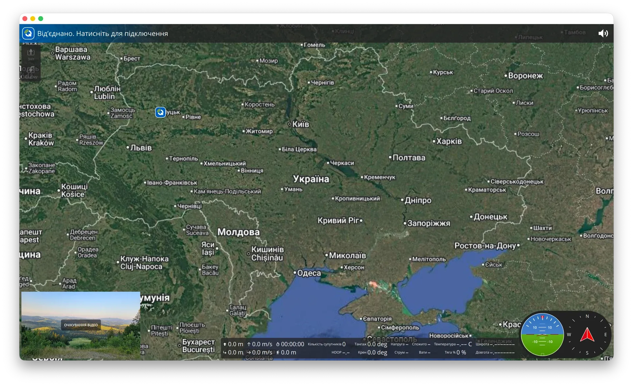Click the 'Напруга' voltage readout
This screenshot has width=633, height=386.
(400, 344)
